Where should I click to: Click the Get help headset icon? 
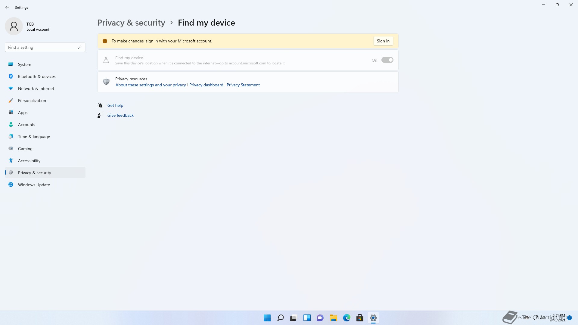coord(100,105)
